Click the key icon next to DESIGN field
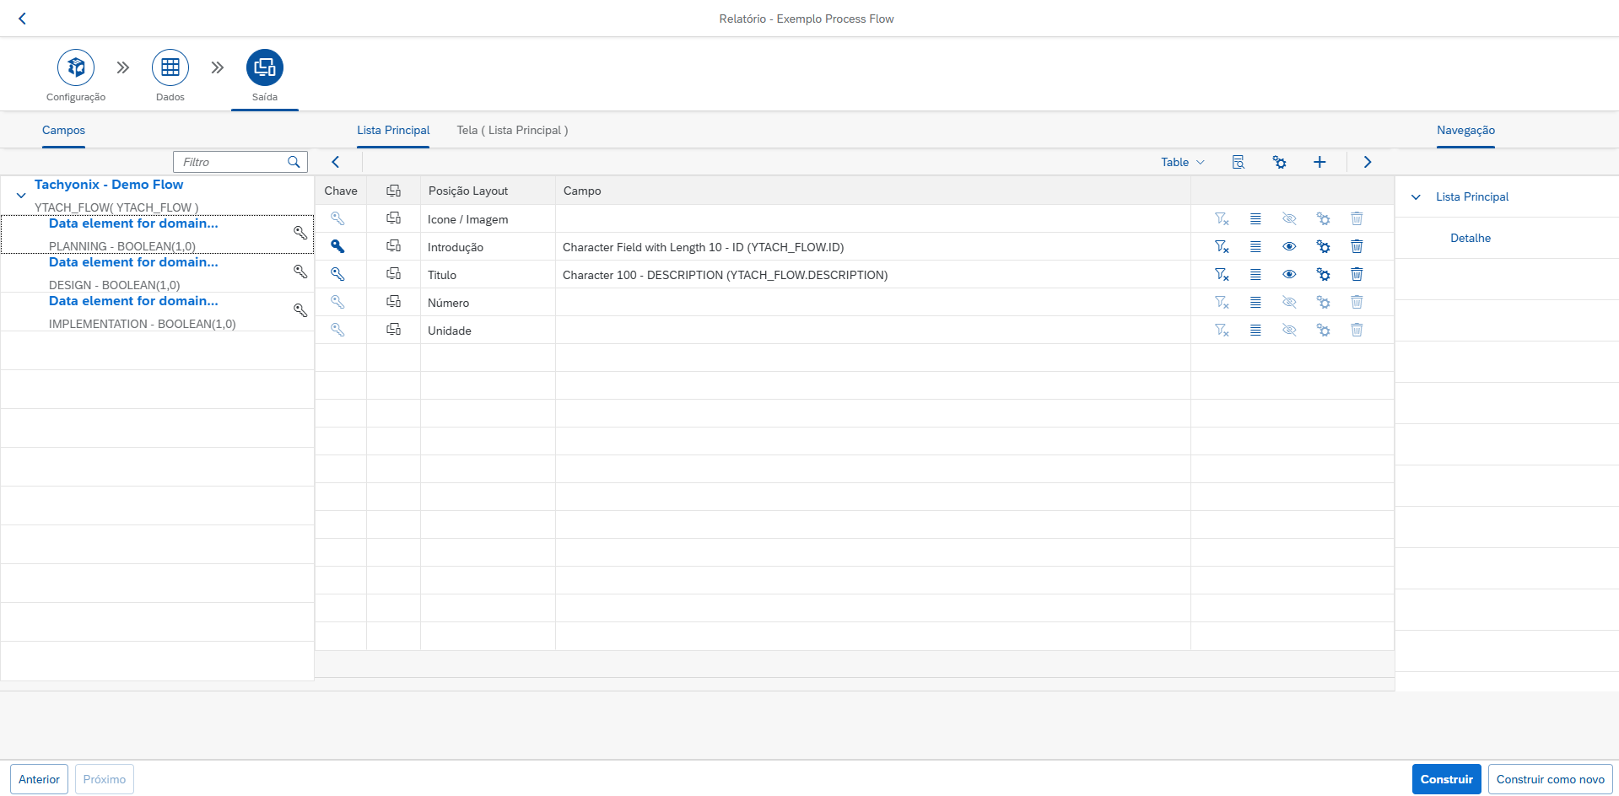 click(300, 272)
